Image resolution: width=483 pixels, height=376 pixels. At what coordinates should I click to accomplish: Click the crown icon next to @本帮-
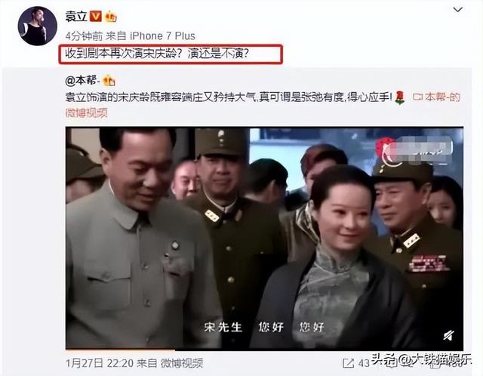tap(109, 81)
